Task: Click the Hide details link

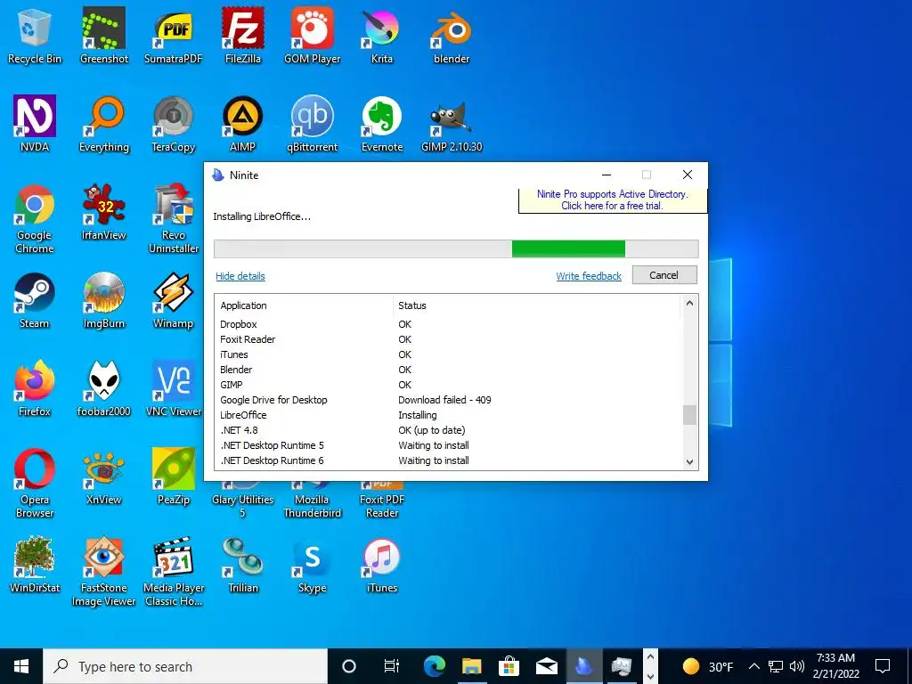Action: point(240,276)
